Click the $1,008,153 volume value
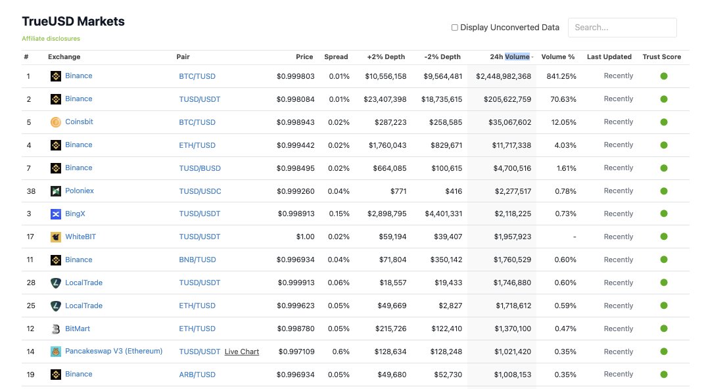 click(512, 375)
